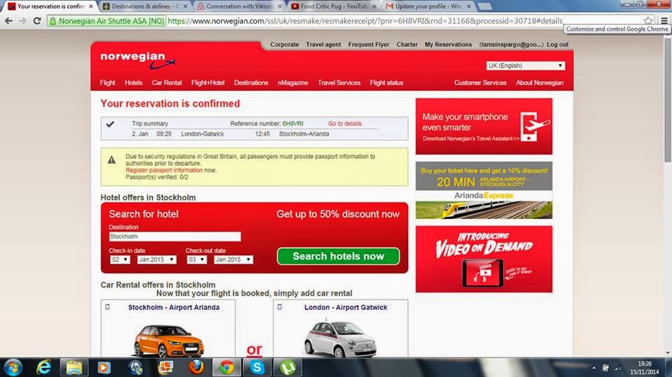Open About Norwegian menu item
The height and width of the screenshot is (377, 672).
click(x=540, y=83)
